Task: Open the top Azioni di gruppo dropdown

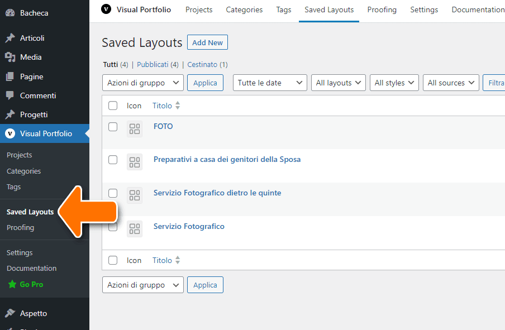Action: coord(143,83)
